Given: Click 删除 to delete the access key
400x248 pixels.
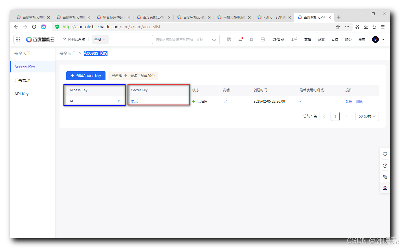Looking at the screenshot, I should 359,101.
